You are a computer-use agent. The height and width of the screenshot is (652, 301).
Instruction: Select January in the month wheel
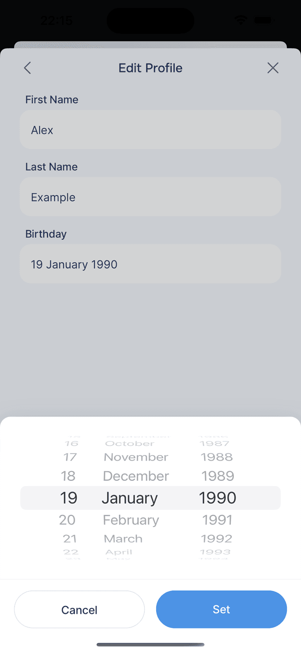point(130,497)
